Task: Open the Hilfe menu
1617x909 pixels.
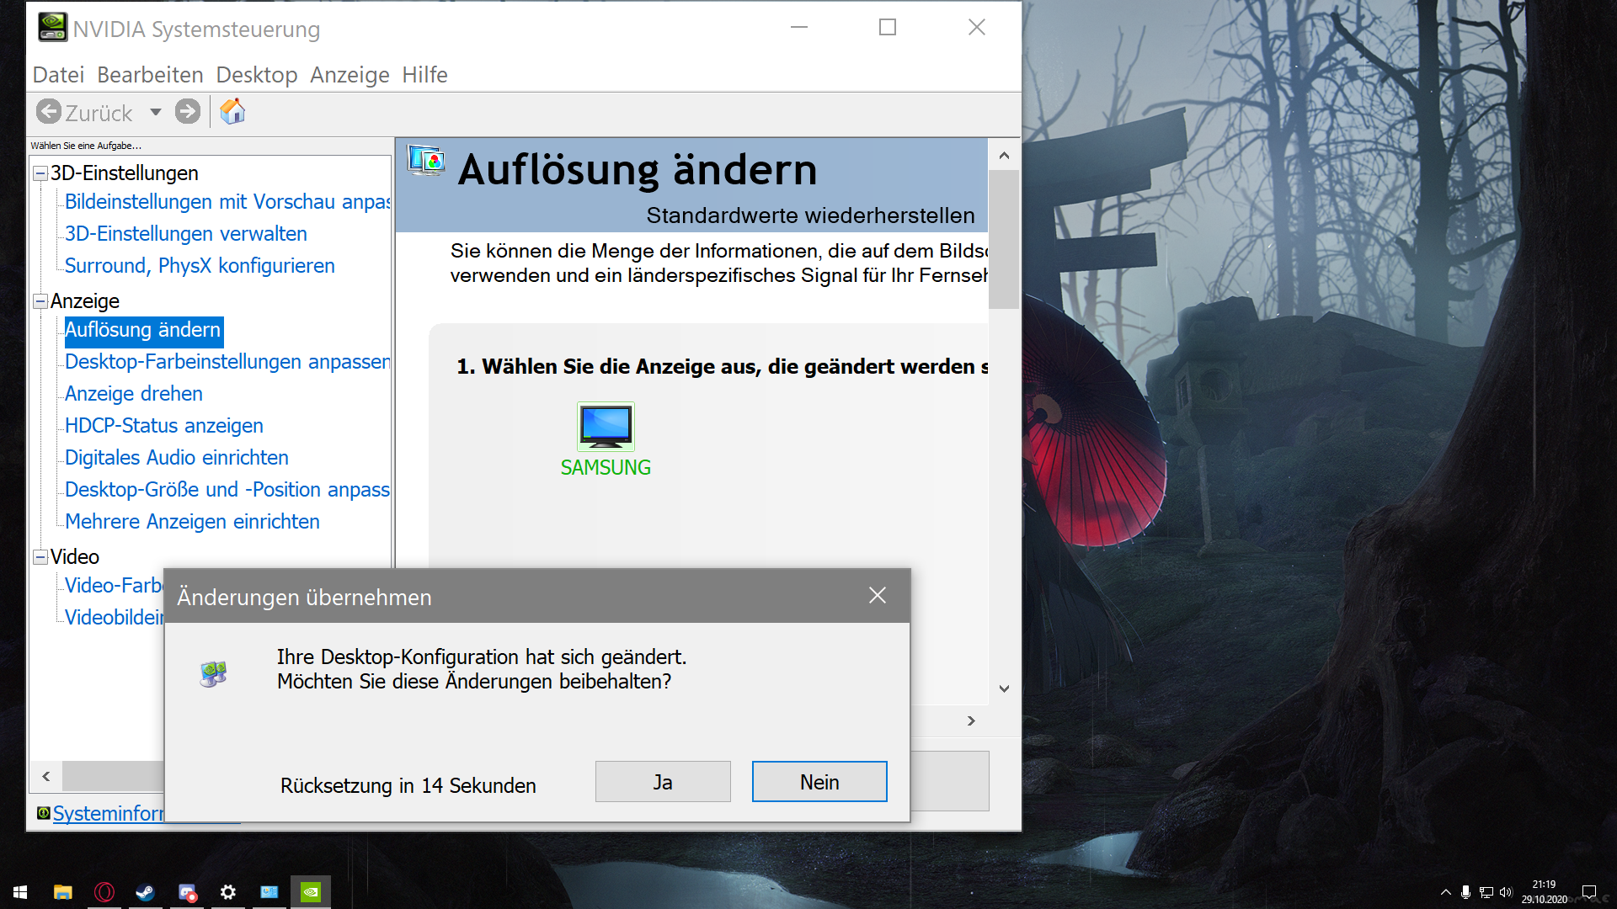Action: click(x=424, y=75)
